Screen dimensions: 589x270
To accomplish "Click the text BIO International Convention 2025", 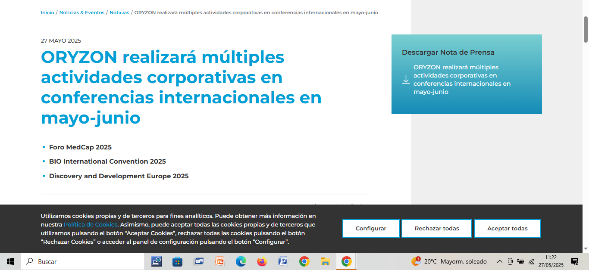I will click(x=107, y=161).
